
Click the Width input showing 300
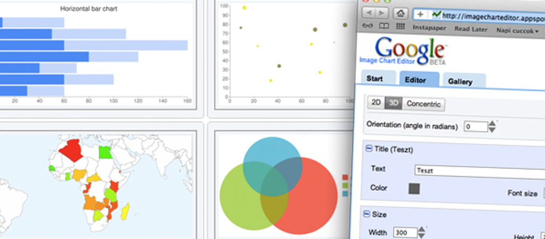405,232
